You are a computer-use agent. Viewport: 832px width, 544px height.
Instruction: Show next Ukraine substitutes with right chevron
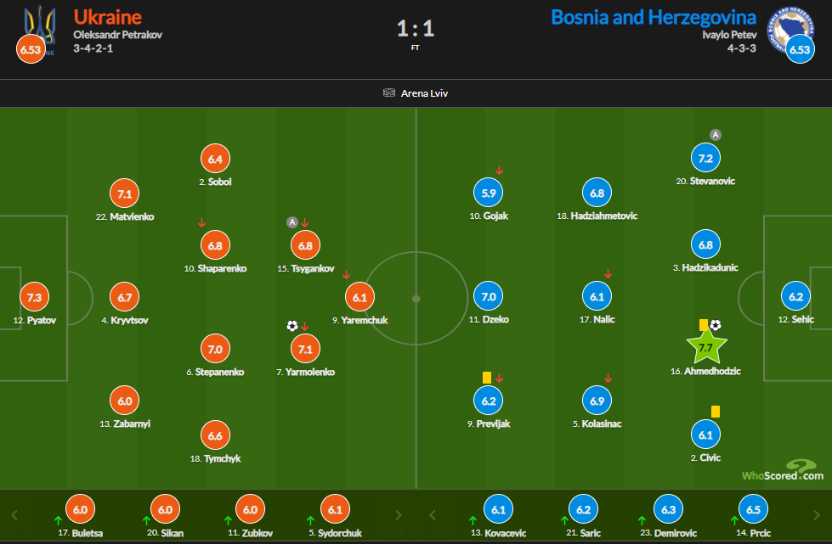(x=399, y=515)
